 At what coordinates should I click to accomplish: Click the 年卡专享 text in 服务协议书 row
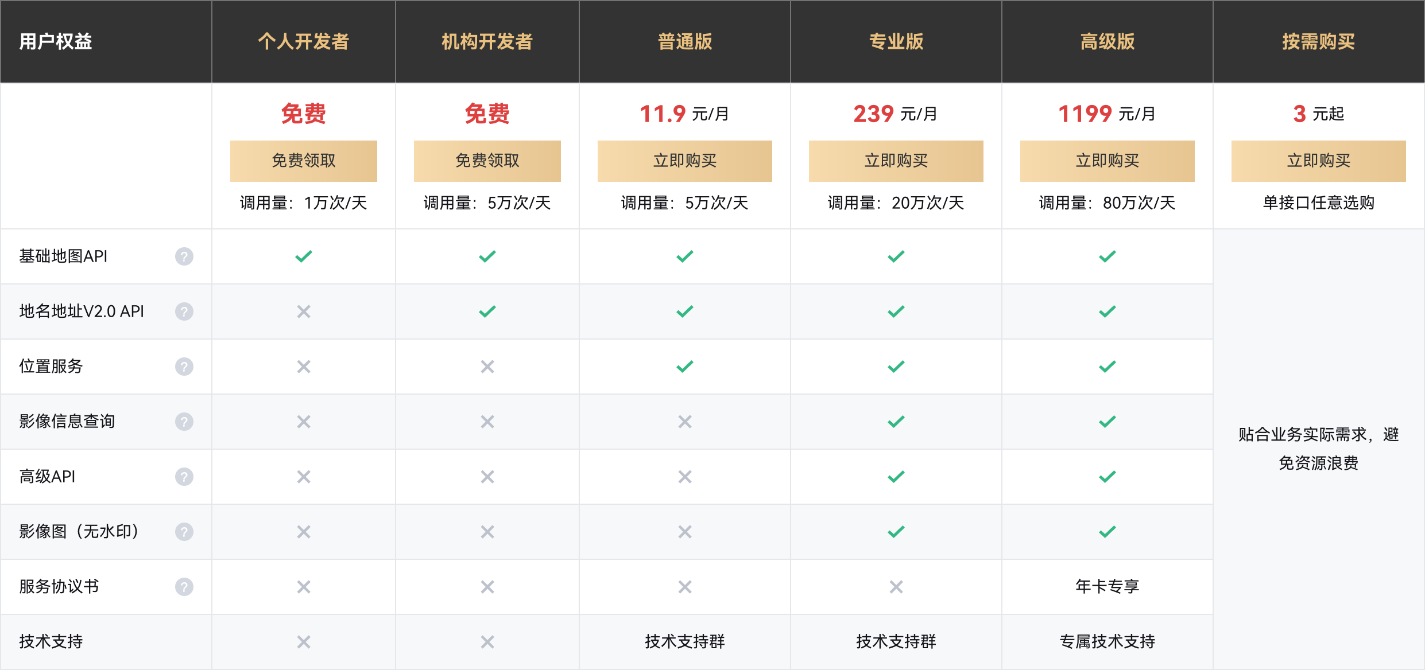(1108, 586)
